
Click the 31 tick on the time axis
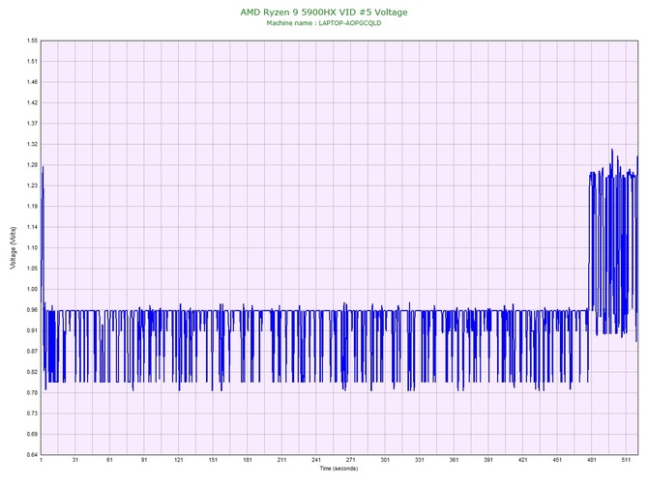pos(75,460)
